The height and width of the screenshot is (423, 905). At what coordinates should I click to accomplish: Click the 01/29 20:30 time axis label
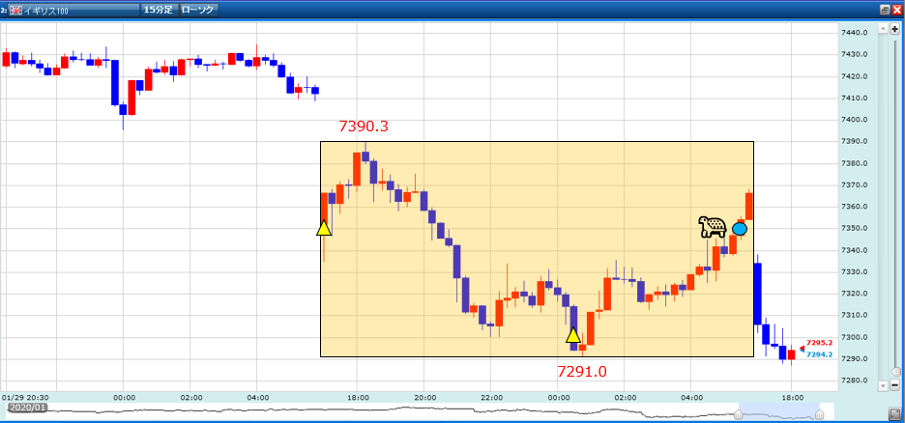25,398
